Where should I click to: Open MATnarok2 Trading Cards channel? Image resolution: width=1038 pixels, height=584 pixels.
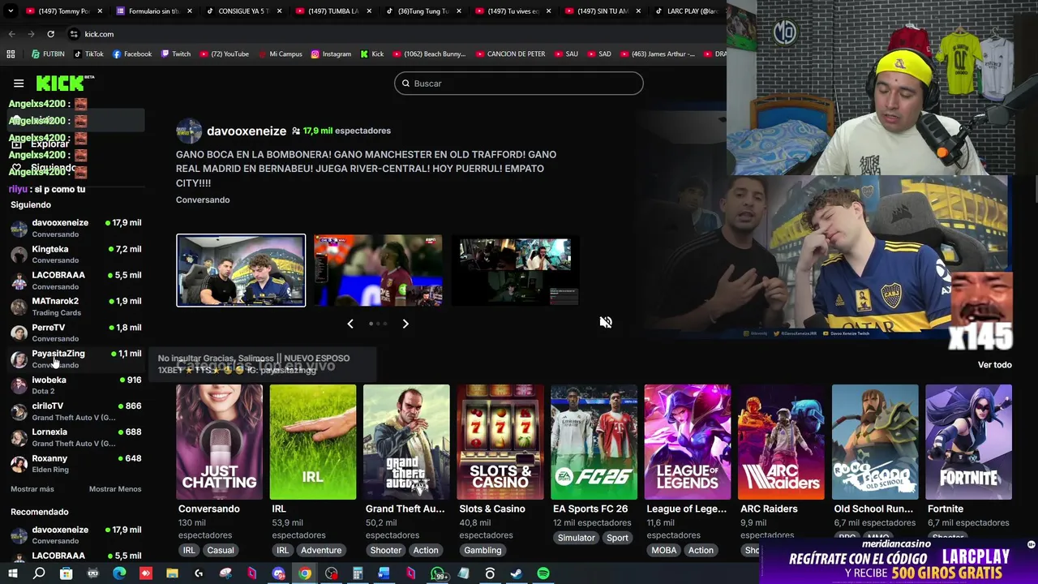click(76, 307)
